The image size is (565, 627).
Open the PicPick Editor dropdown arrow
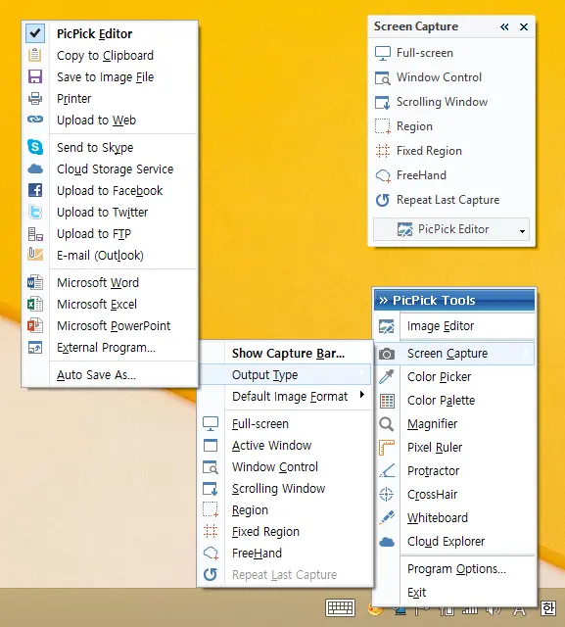[522, 231]
